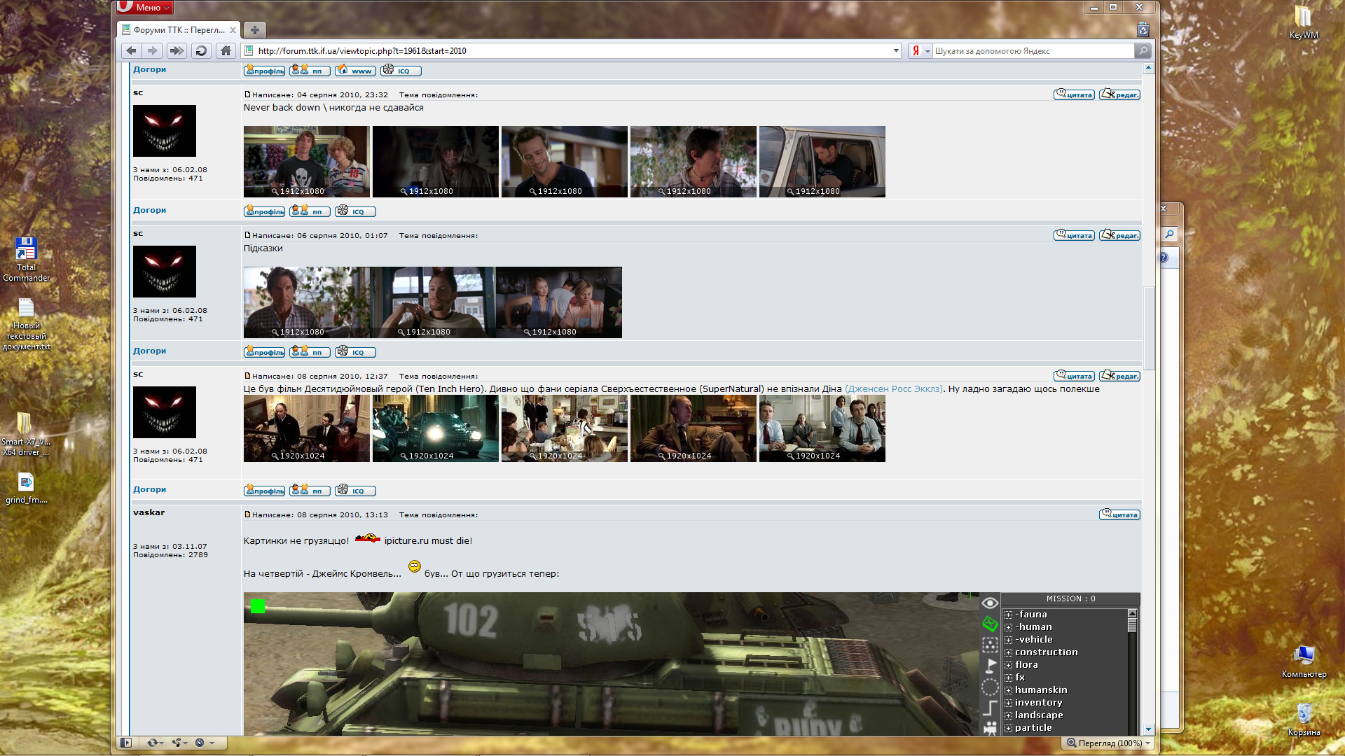The height and width of the screenshot is (756, 1345).
Task: Click the search magnifier button
Action: pos(1143,50)
